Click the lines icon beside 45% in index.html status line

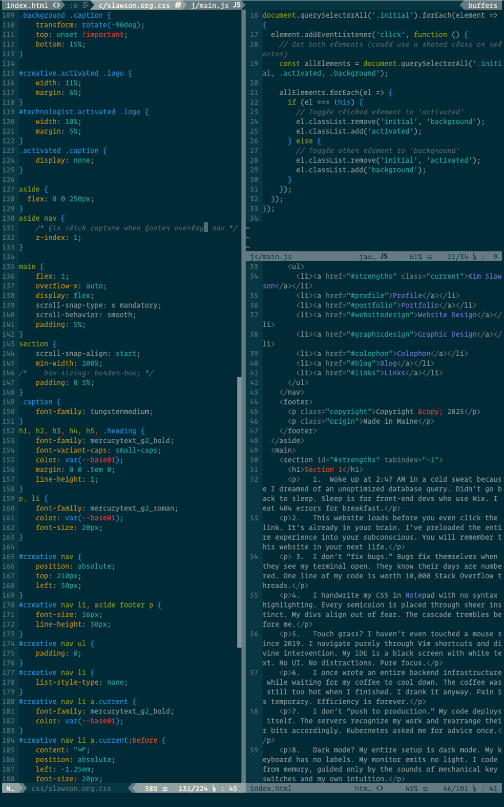(x=425, y=788)
